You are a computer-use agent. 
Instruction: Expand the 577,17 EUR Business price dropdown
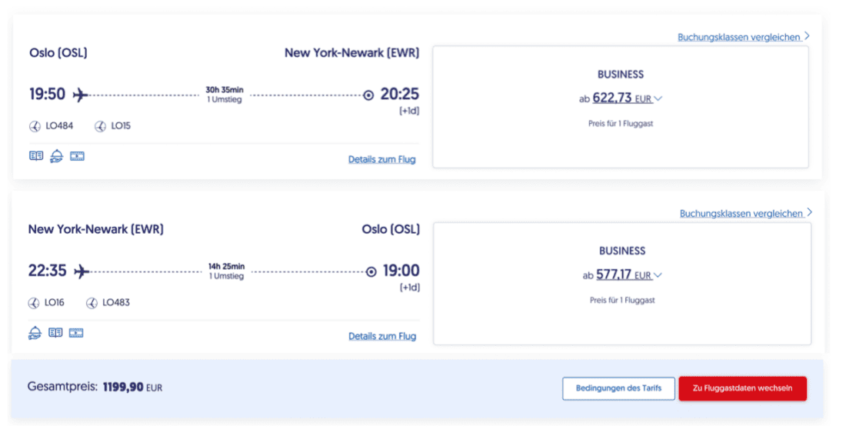pos(658,275)
